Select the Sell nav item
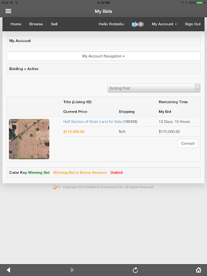This screenshot has width=207, height=276. [54, 24]
